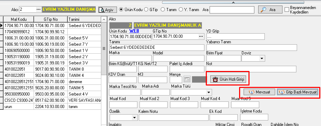Image resolution: width=321 pixels, height=126 pixels.
Task: Focus the Kalem Notu field
Action: tap(174, 117)
